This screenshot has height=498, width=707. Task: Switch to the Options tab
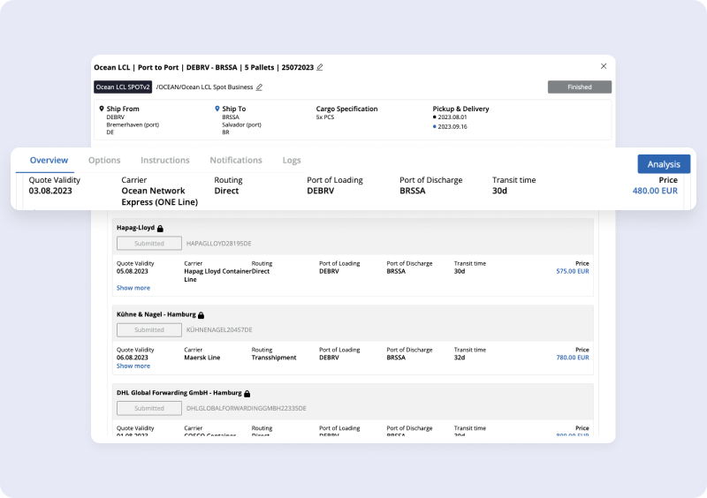[x=104, y=160]
